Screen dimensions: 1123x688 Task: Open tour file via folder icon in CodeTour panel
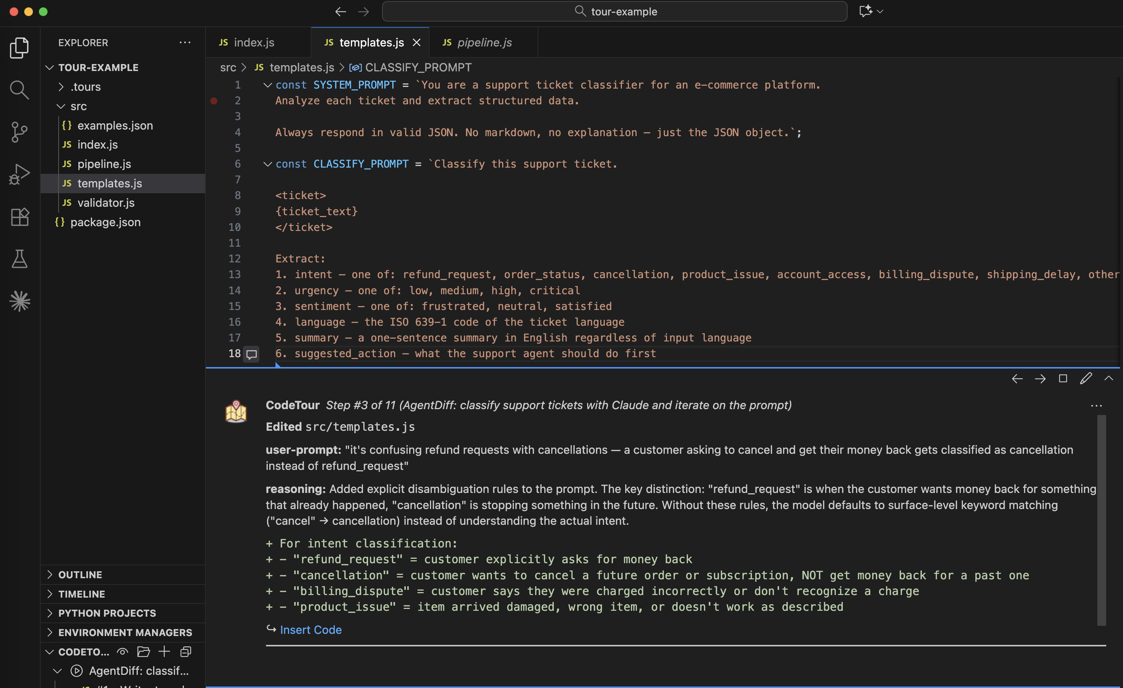144,651
